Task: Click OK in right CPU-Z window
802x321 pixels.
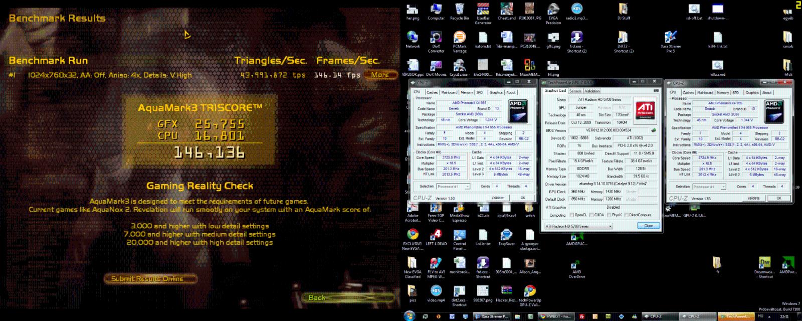Action: 779,198
